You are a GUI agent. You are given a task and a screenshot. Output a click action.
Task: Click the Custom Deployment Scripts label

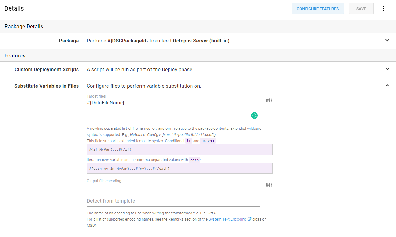pos(46,70)
